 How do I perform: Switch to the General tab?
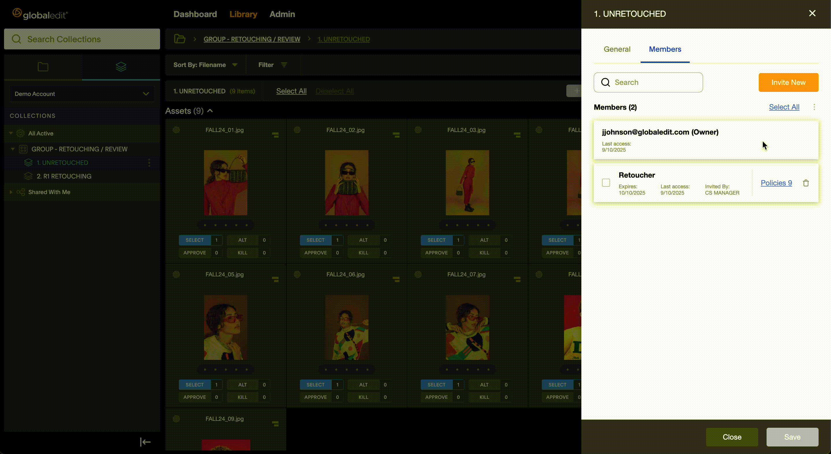(x=617, y=49)
